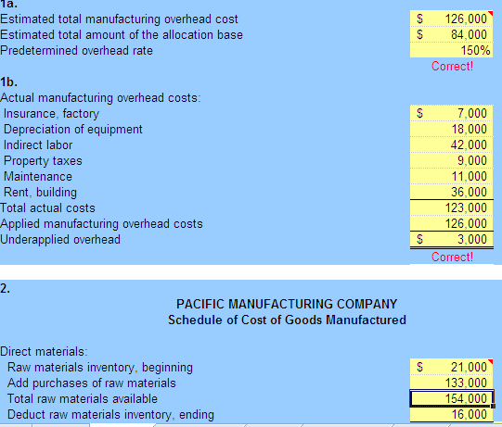This screenshot has width=502, height=427.
Task: Click the Insurance, factory value 7,000
Action: click(x=451, y=113)
